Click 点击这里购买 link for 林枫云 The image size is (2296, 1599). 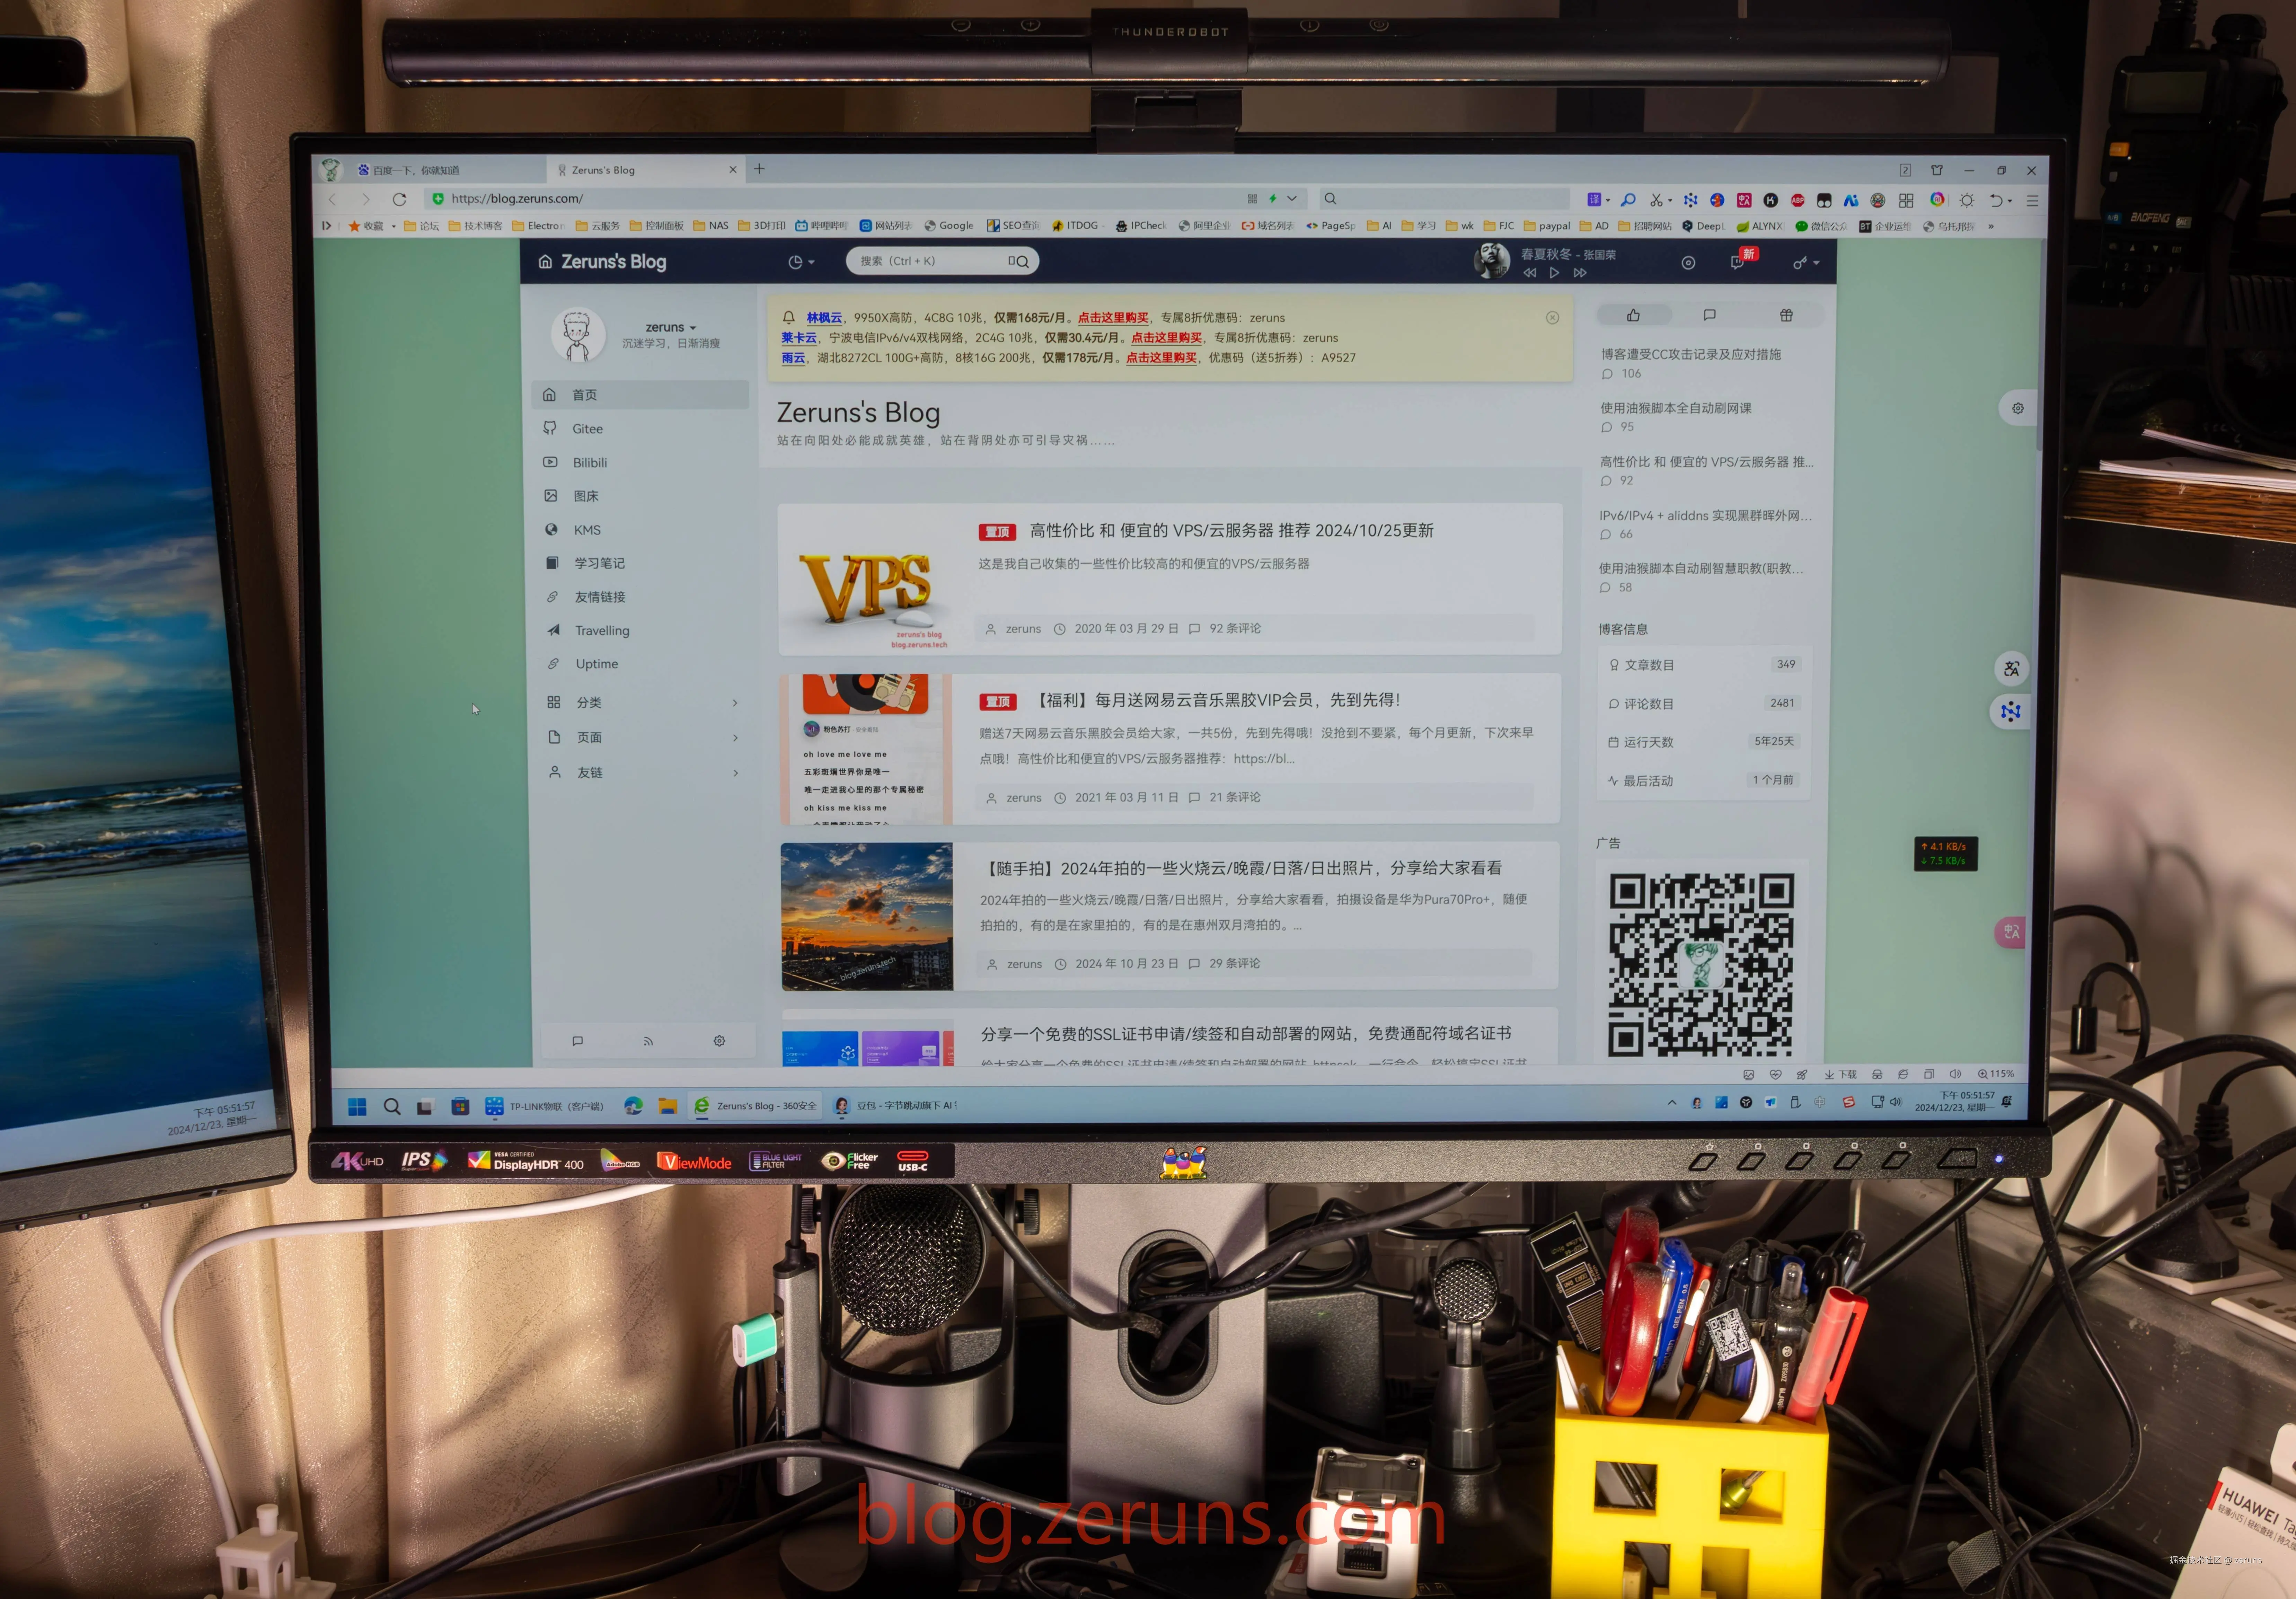tap(1113, 318)
